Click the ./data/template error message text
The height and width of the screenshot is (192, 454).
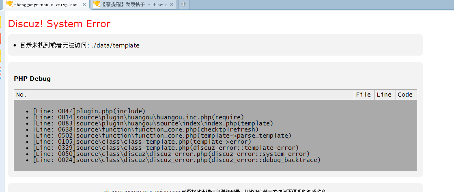pos(80,45)
